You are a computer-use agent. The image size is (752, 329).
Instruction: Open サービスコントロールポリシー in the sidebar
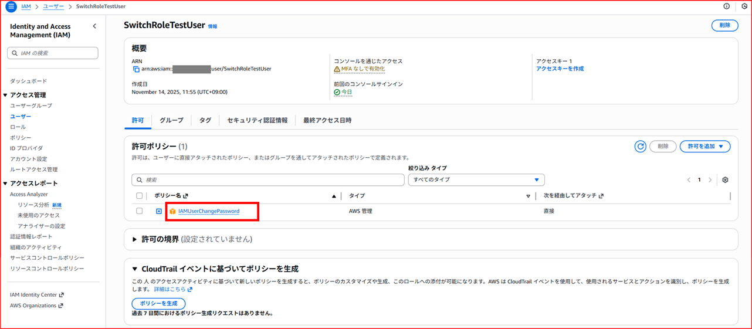(x=47, y=258)
